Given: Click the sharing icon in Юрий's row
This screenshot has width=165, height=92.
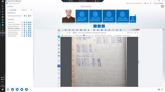Looking at the screenshot, I should (31, 24).
